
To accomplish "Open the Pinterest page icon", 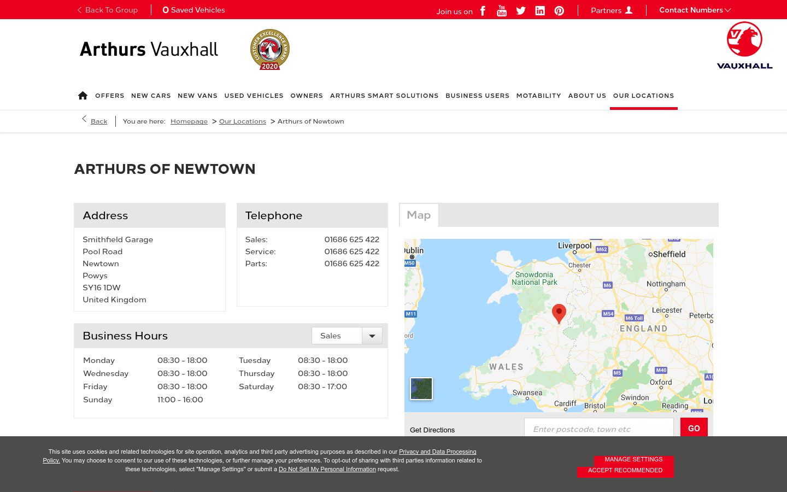I will pyautogui.click(x=559, y=10).
